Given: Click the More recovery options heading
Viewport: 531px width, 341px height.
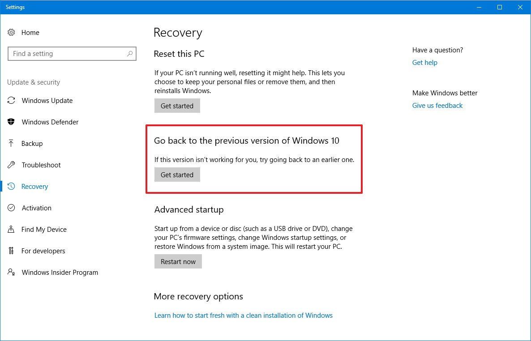Looking at the screenshot, I should pyautogui.click(x=198, y=296).
